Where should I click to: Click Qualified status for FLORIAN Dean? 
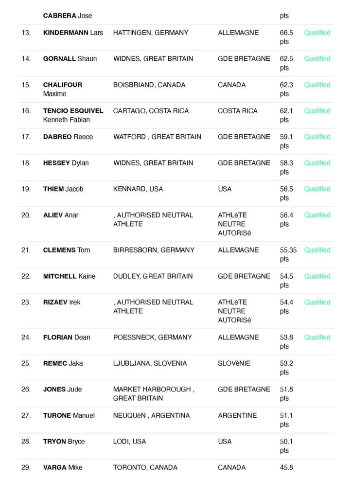[317, 338]
